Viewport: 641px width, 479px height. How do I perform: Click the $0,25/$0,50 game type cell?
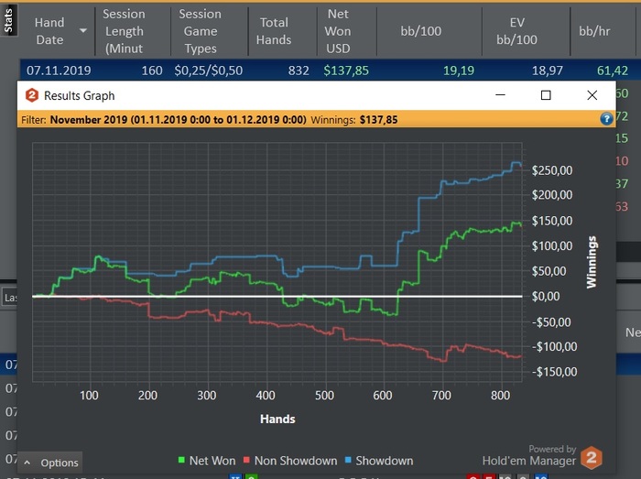pos(209,71)
